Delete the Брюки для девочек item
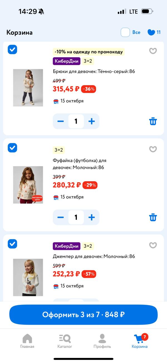Image resolution: width=167 pixels, height=363 pixels. click(x=153, y=121)
